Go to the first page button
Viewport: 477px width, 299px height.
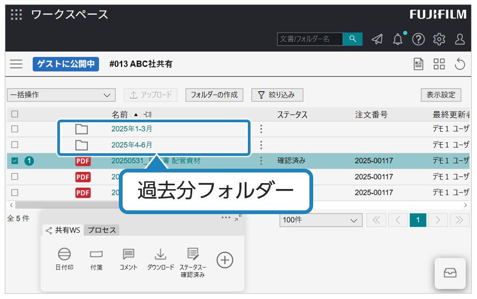[x=376, y=220]
